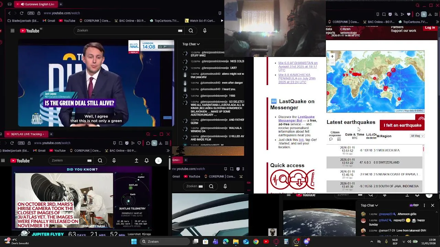The image size is (440, 247).
Task: Select SOUTH OF JAVA, INDONESIA earthquake row
Action: click(374, 186)
